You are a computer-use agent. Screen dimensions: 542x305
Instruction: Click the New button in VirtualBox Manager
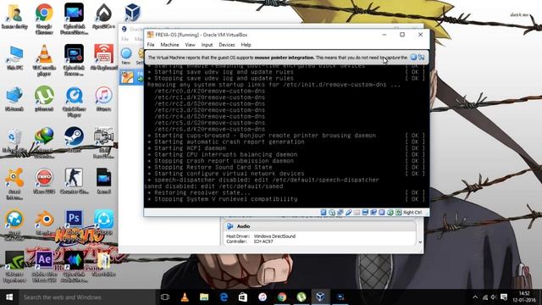pyautogui.click(x=126, y=57)
